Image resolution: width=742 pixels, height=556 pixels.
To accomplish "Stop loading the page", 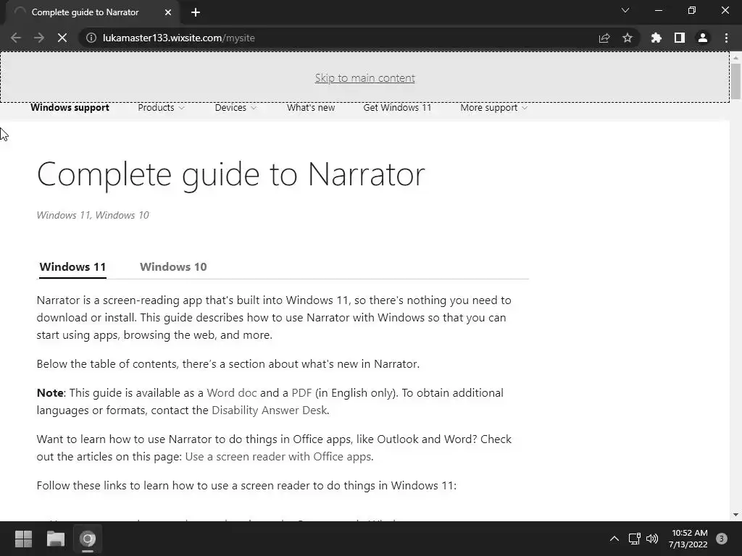I will [x=62, y=38].
